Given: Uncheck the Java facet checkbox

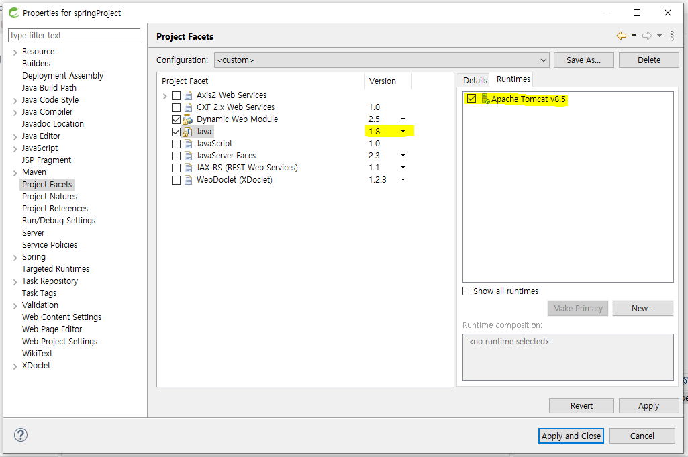Looking at the screenshot, I should point(176,132).
